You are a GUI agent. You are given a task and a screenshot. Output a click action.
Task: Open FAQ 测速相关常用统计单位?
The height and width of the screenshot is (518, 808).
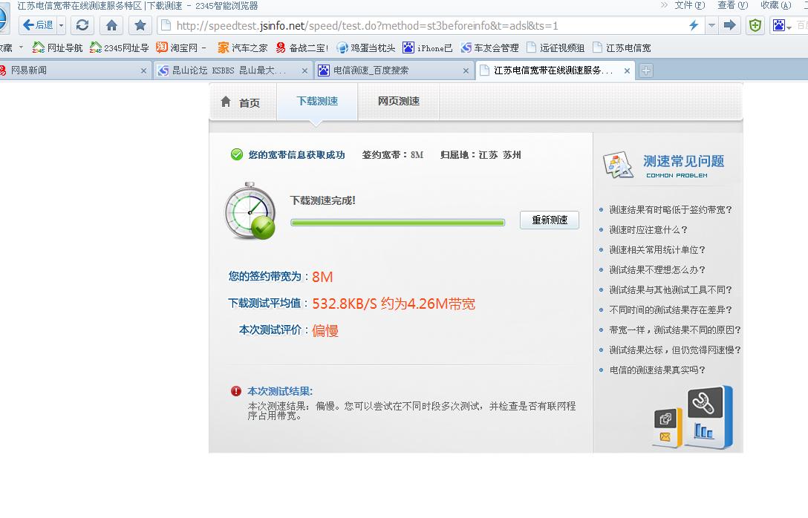(x=657, y=250)
